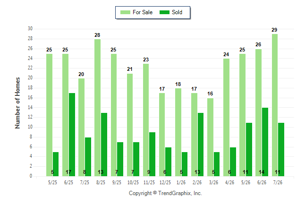
Task: Click the 5/25 x-axis date label
Action: [52, 182]
